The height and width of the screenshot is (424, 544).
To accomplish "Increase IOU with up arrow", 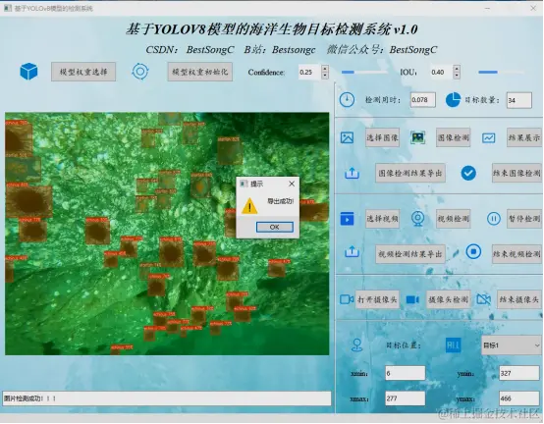I will 457,69.
